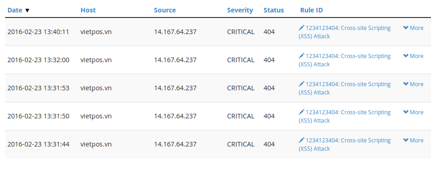Screen dimensions: 431x170
Task: Sort table by Rule ID column
Action: [x=311, y=10]
